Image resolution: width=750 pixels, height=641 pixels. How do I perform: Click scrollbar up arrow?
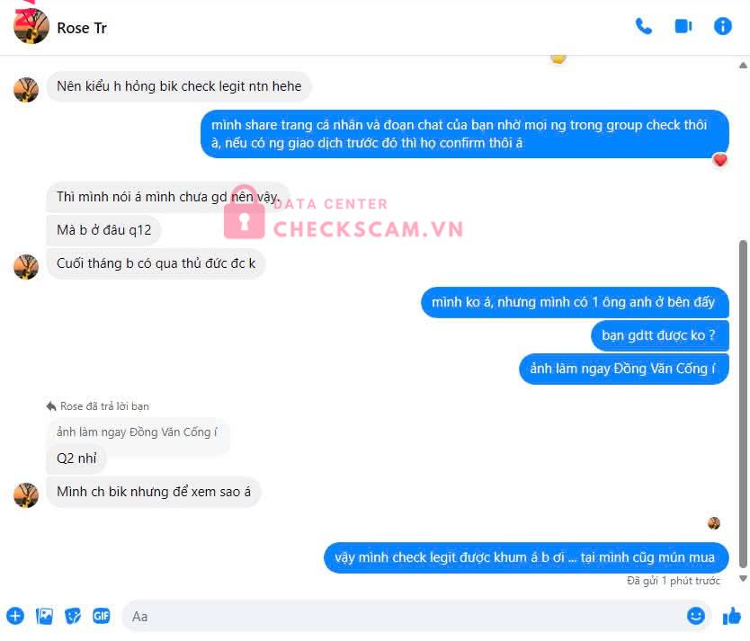point(743,66)
